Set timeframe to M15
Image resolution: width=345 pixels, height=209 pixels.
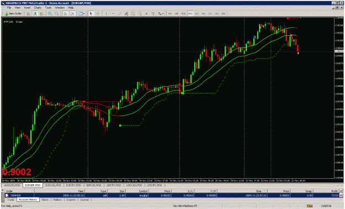183,14
